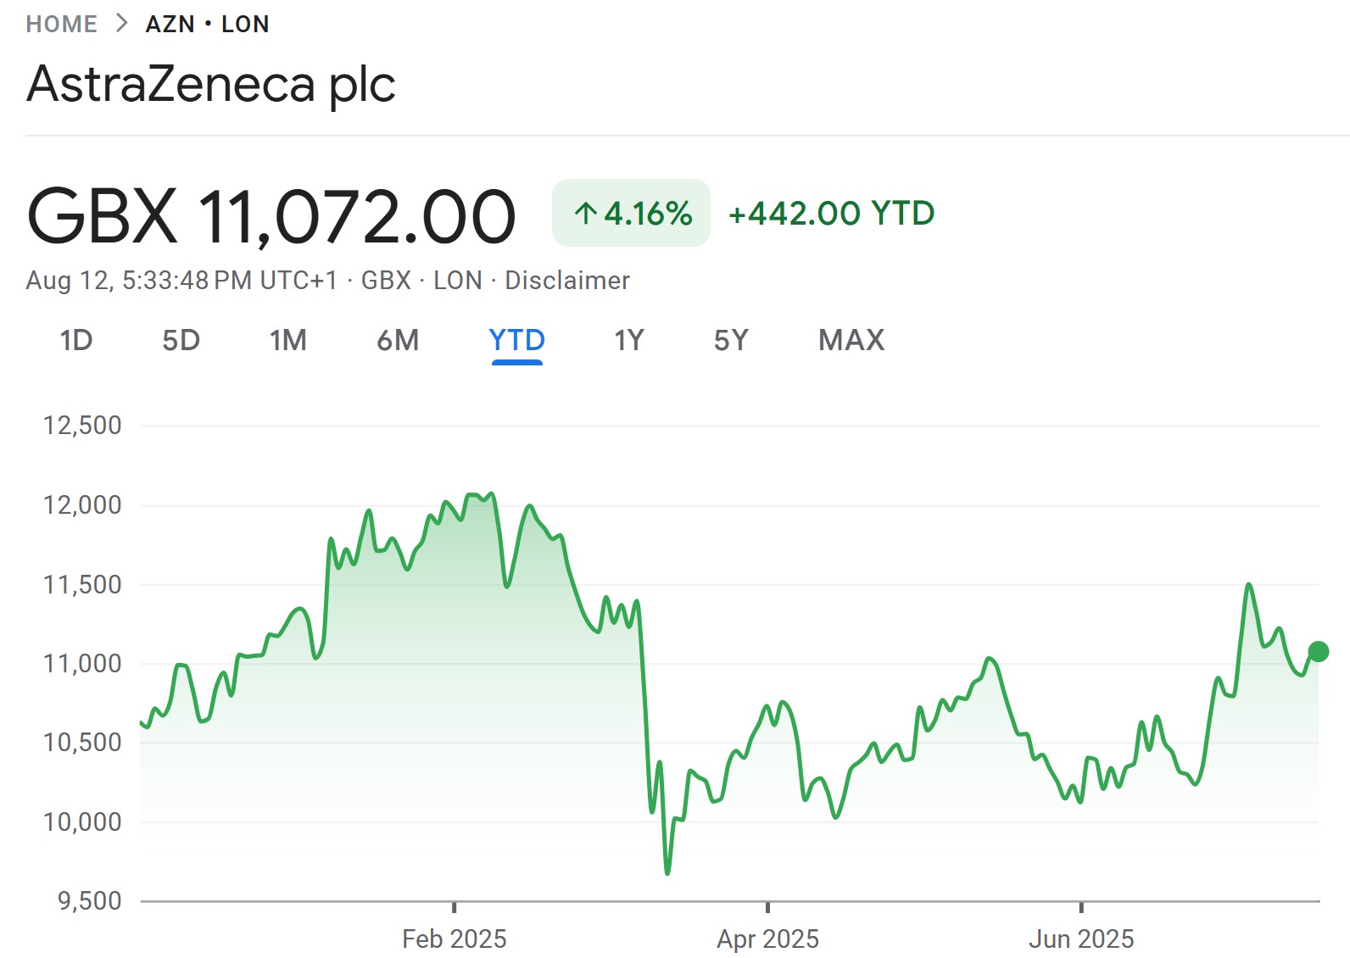Click the GBX 11,072.00 price display
Image resolution: width=1350 pixels, height=958 pixels.
pos(271,214)
